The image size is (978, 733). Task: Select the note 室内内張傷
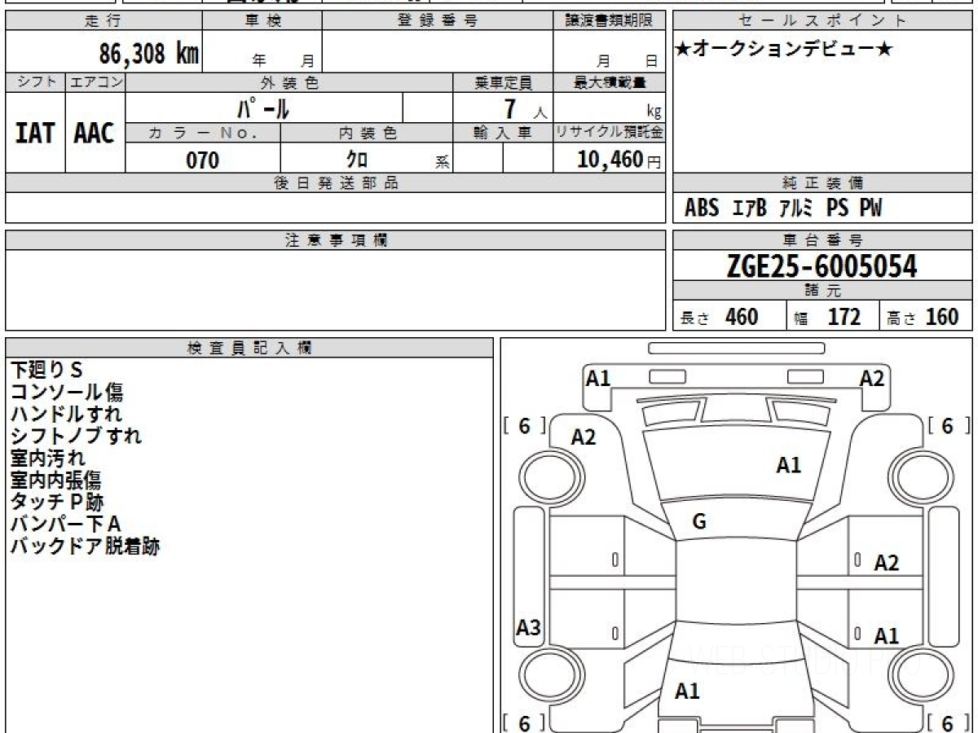(x=56, y=480)
